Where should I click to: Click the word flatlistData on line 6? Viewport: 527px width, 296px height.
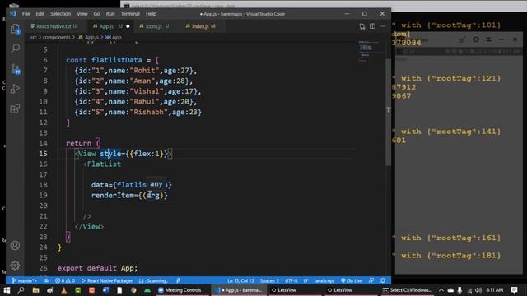(117, 60)
